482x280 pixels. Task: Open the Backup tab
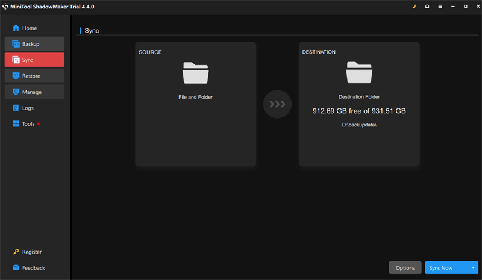click(x=34, y=44)
